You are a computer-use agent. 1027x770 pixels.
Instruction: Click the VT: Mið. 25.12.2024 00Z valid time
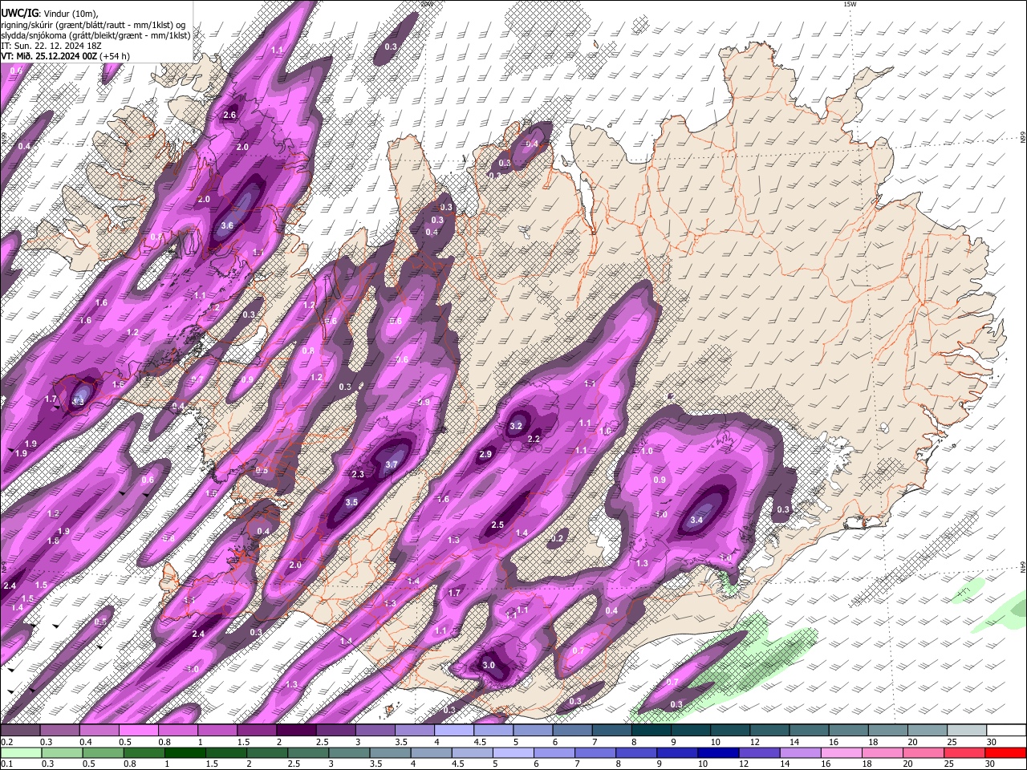click(49, 56)
